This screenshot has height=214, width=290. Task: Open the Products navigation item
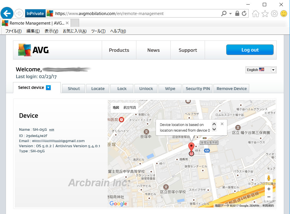(119, 50)
